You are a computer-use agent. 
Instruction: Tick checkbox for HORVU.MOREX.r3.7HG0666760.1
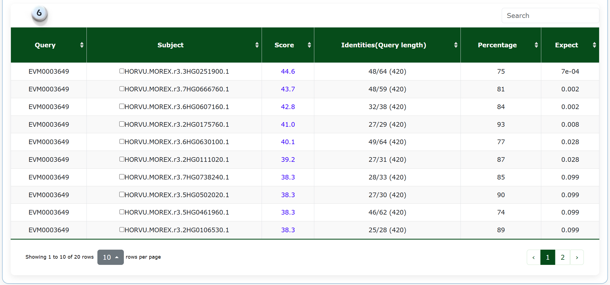[122, 89]
